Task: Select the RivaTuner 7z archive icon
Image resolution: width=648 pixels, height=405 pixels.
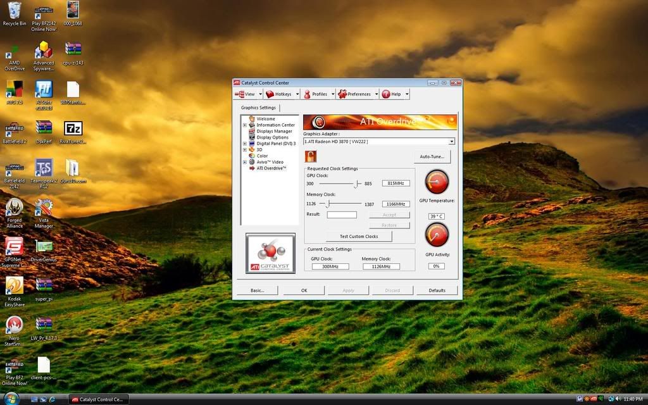Action: (73, 129)
